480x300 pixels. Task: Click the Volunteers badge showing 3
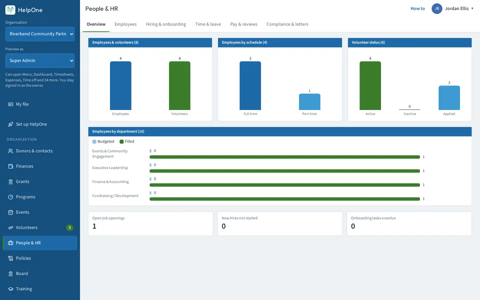(69, 227)
